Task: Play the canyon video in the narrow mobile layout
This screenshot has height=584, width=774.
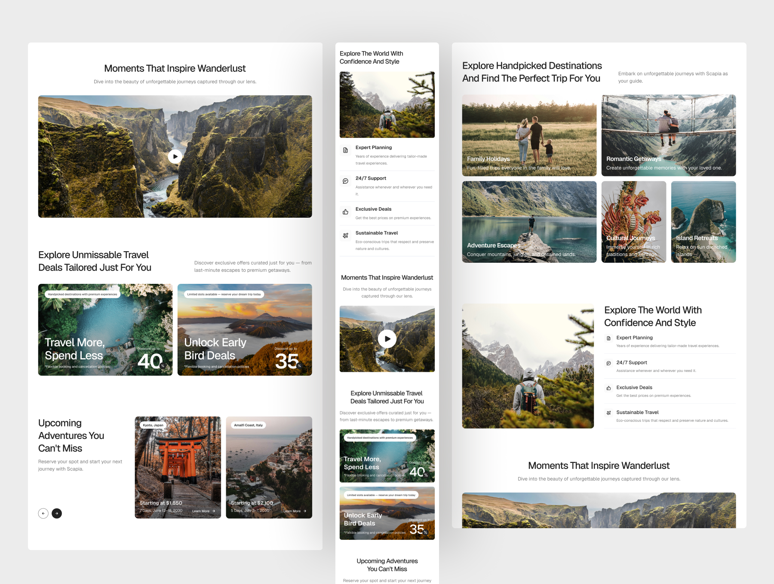Action: pos(387,339)
